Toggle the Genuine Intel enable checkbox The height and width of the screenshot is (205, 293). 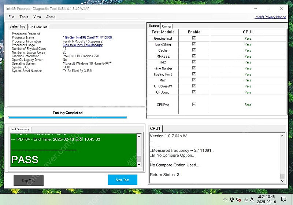[x=194, y=38]
